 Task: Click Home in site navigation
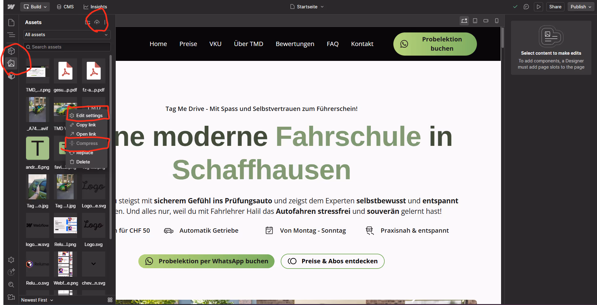[158, 44]
